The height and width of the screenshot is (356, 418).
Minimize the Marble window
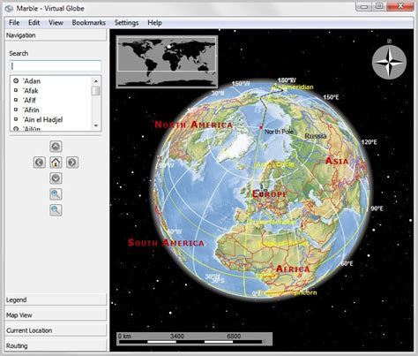[363, 6]
